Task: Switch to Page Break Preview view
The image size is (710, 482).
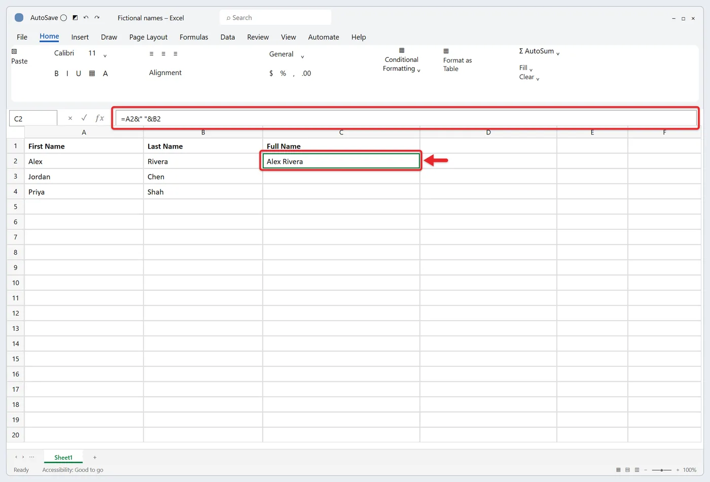Action: tap(637, 470)
